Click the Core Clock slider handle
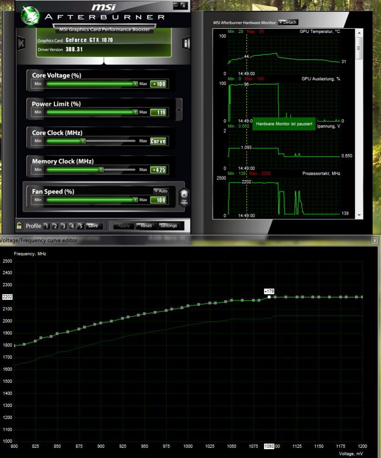The height and width of the screenshot is (458, 381). [83, 141]
